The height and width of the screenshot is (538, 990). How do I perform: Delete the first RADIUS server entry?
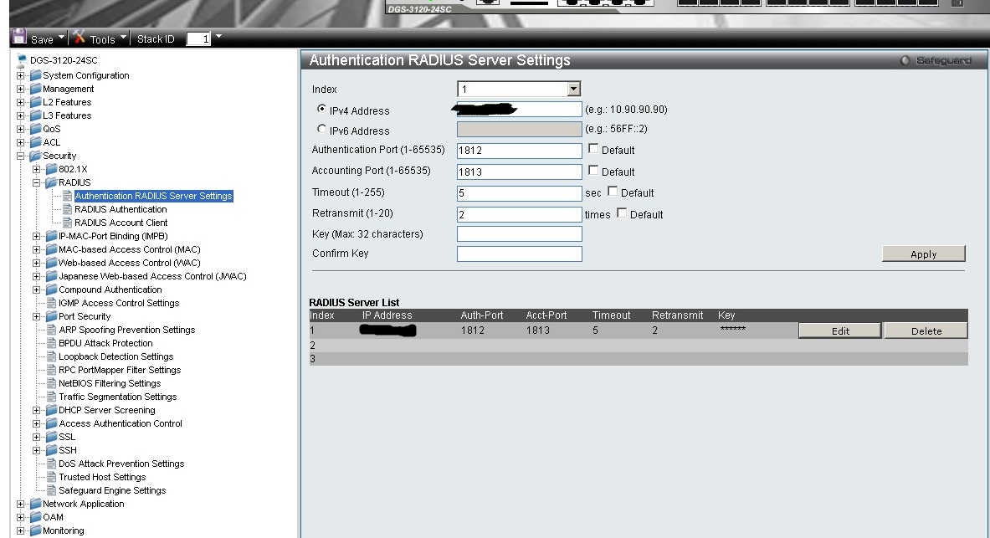click(926, 331)
